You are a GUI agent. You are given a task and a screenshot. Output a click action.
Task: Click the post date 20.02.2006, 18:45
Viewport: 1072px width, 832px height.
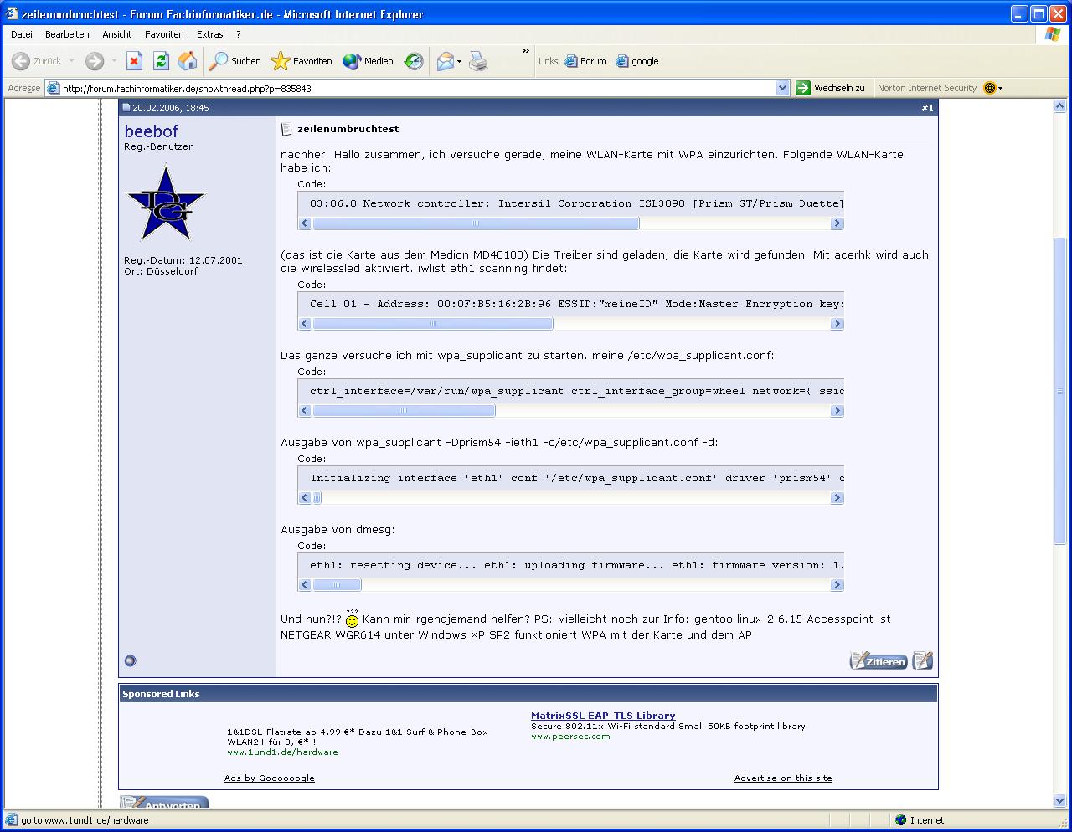[171, 108]
